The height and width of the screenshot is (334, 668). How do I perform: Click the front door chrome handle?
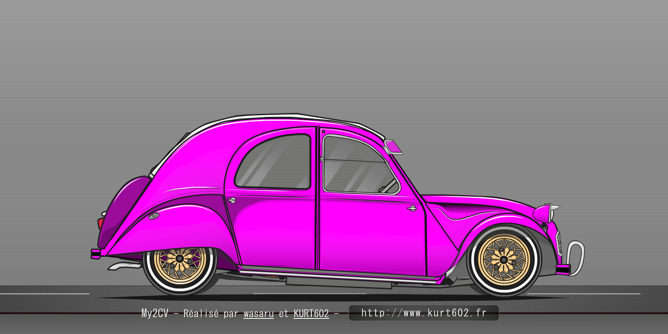[x=412, y=208]
